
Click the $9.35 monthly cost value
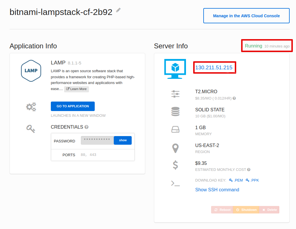(201, 163)
